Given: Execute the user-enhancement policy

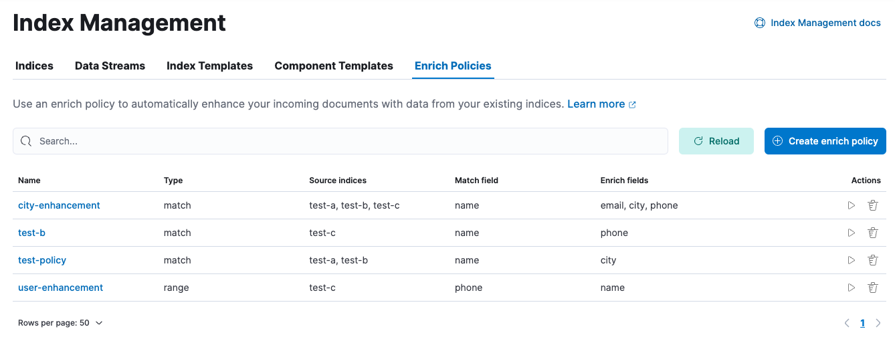Looking at the screenshot, I should (852, 288).
